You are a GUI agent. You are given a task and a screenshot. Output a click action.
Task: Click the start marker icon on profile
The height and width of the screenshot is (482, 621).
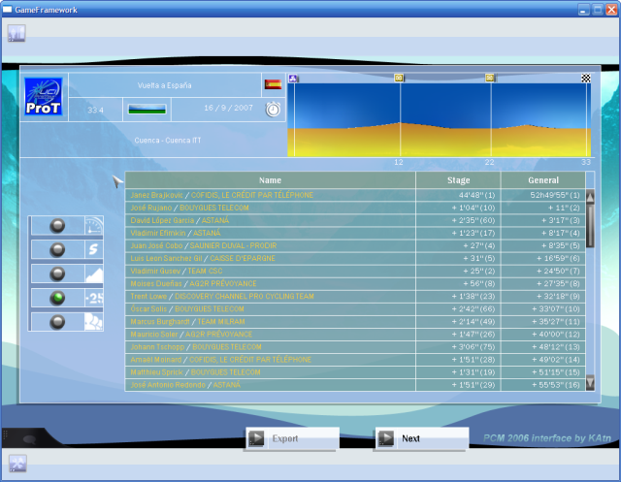(294, 78)
